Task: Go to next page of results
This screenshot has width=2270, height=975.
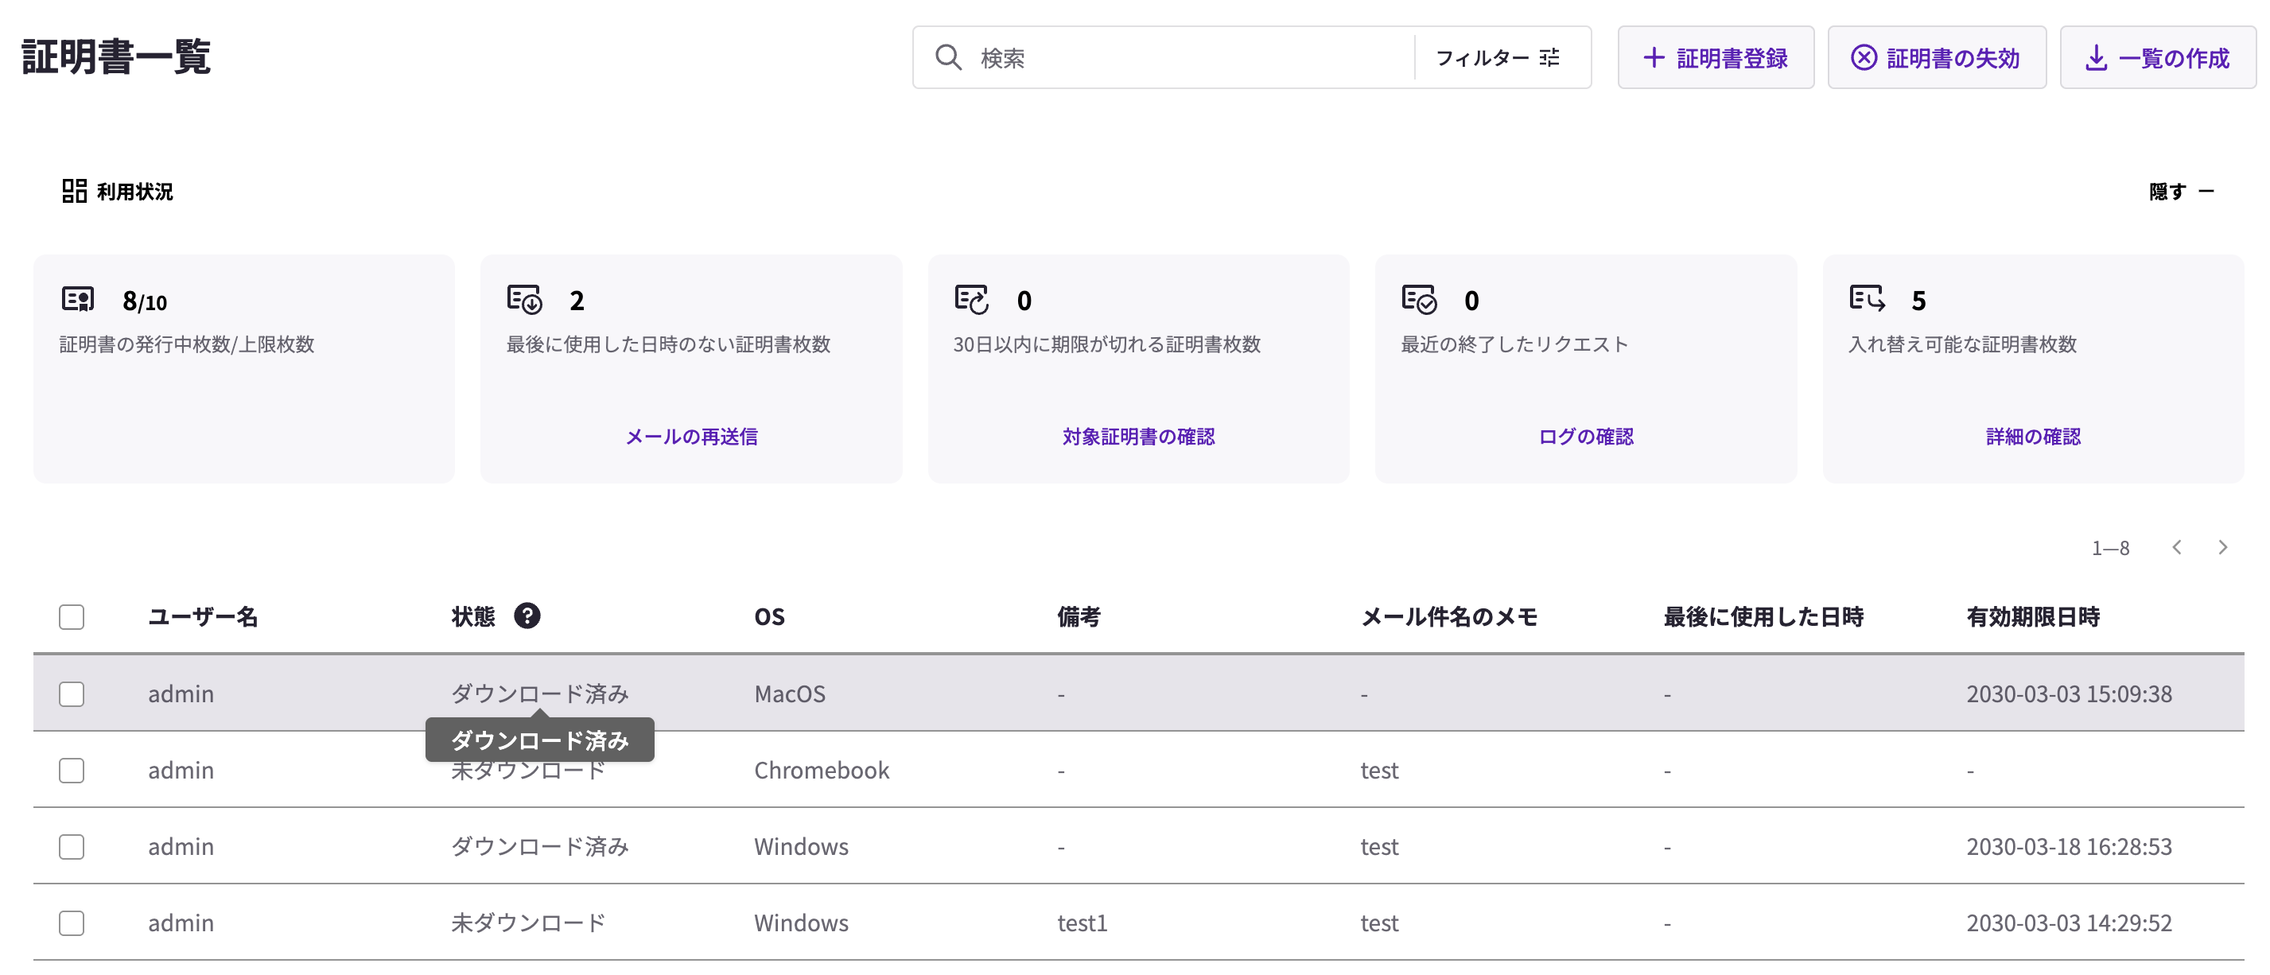Action: click(x=2222, y=547)
